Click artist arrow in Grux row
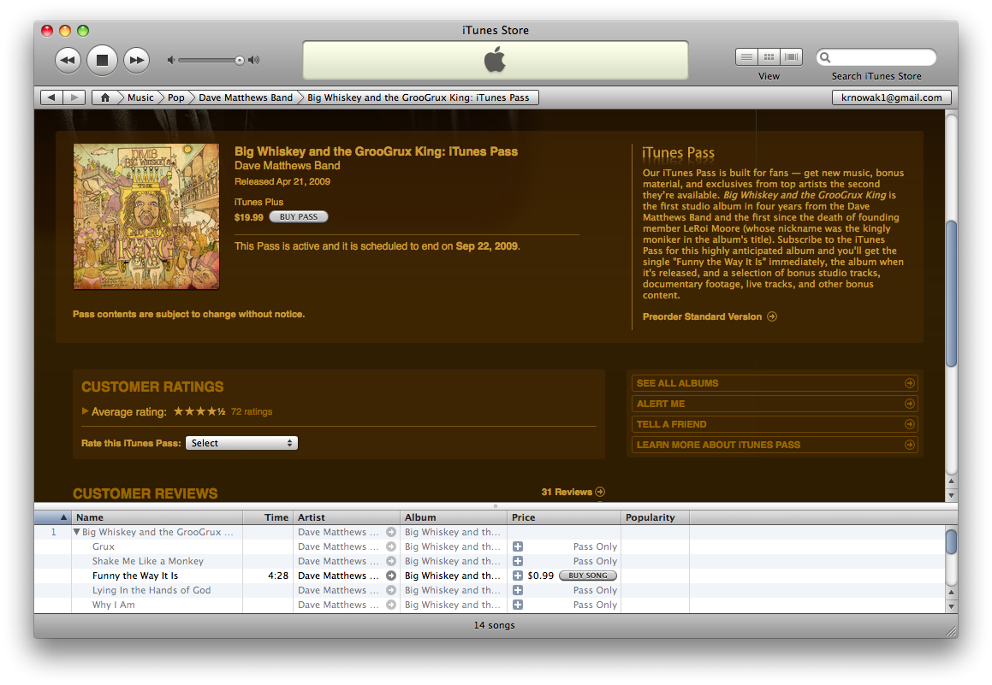 point(391,546)
